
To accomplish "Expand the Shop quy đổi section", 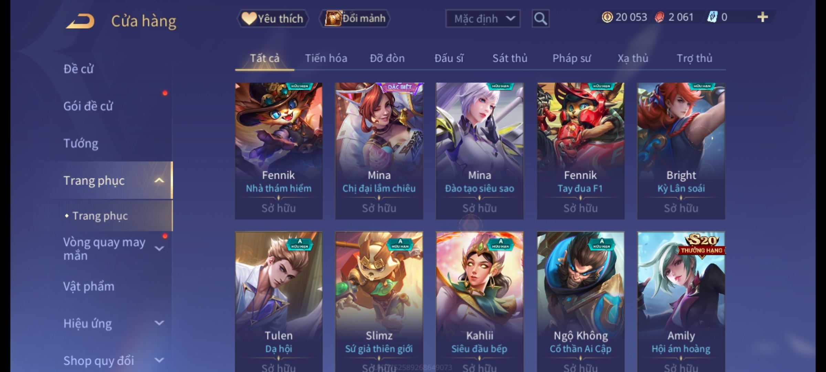I will (159, 360).
